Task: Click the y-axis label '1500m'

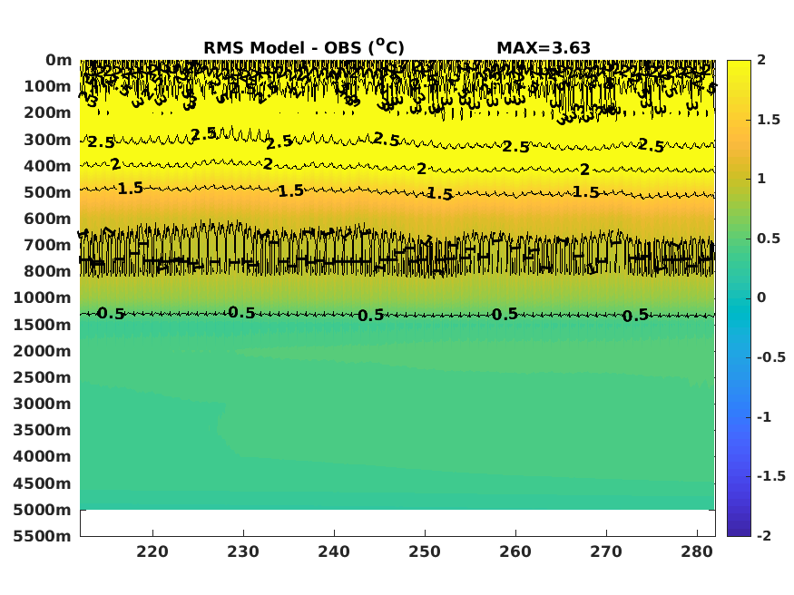Action: click(43, 325)
